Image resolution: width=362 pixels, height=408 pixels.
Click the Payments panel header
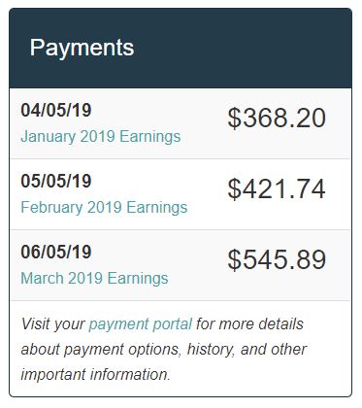point(181,48)
